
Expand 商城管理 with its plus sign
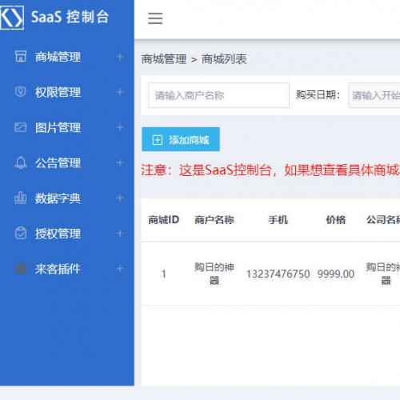(x=120, y=57)
